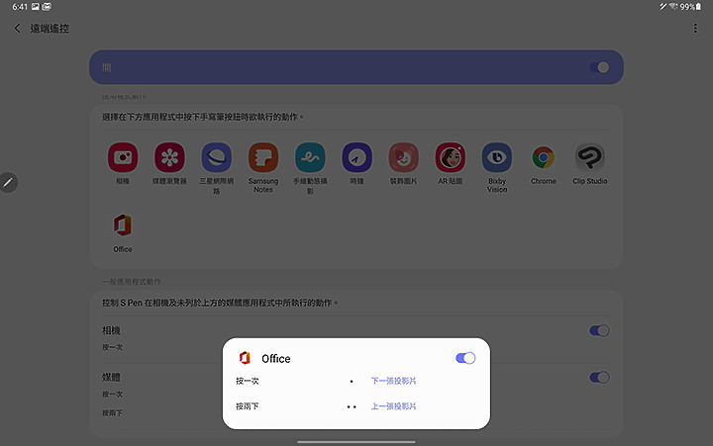This screenshot has height=446, width=713.
Task: Select the AR 貼圖 app icon
Action: click(x=451, y=157)
